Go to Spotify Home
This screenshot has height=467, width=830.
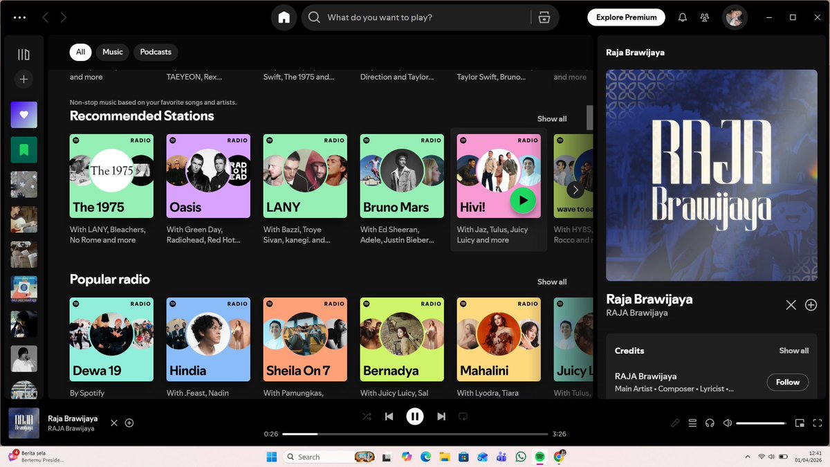tap(284, 17)
